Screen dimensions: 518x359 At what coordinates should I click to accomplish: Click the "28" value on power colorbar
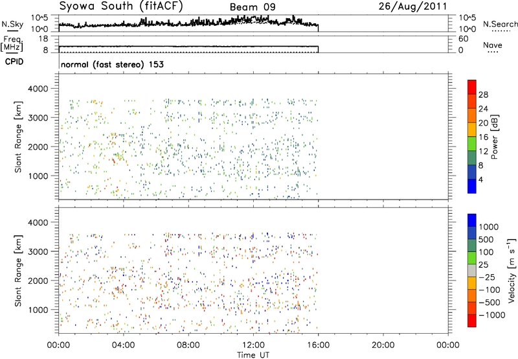click(x=483, y=95)
